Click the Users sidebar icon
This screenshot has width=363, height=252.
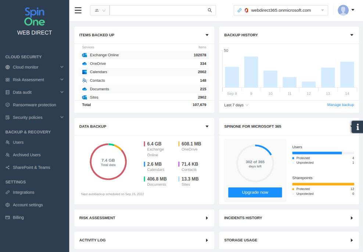tap(8, 142)
